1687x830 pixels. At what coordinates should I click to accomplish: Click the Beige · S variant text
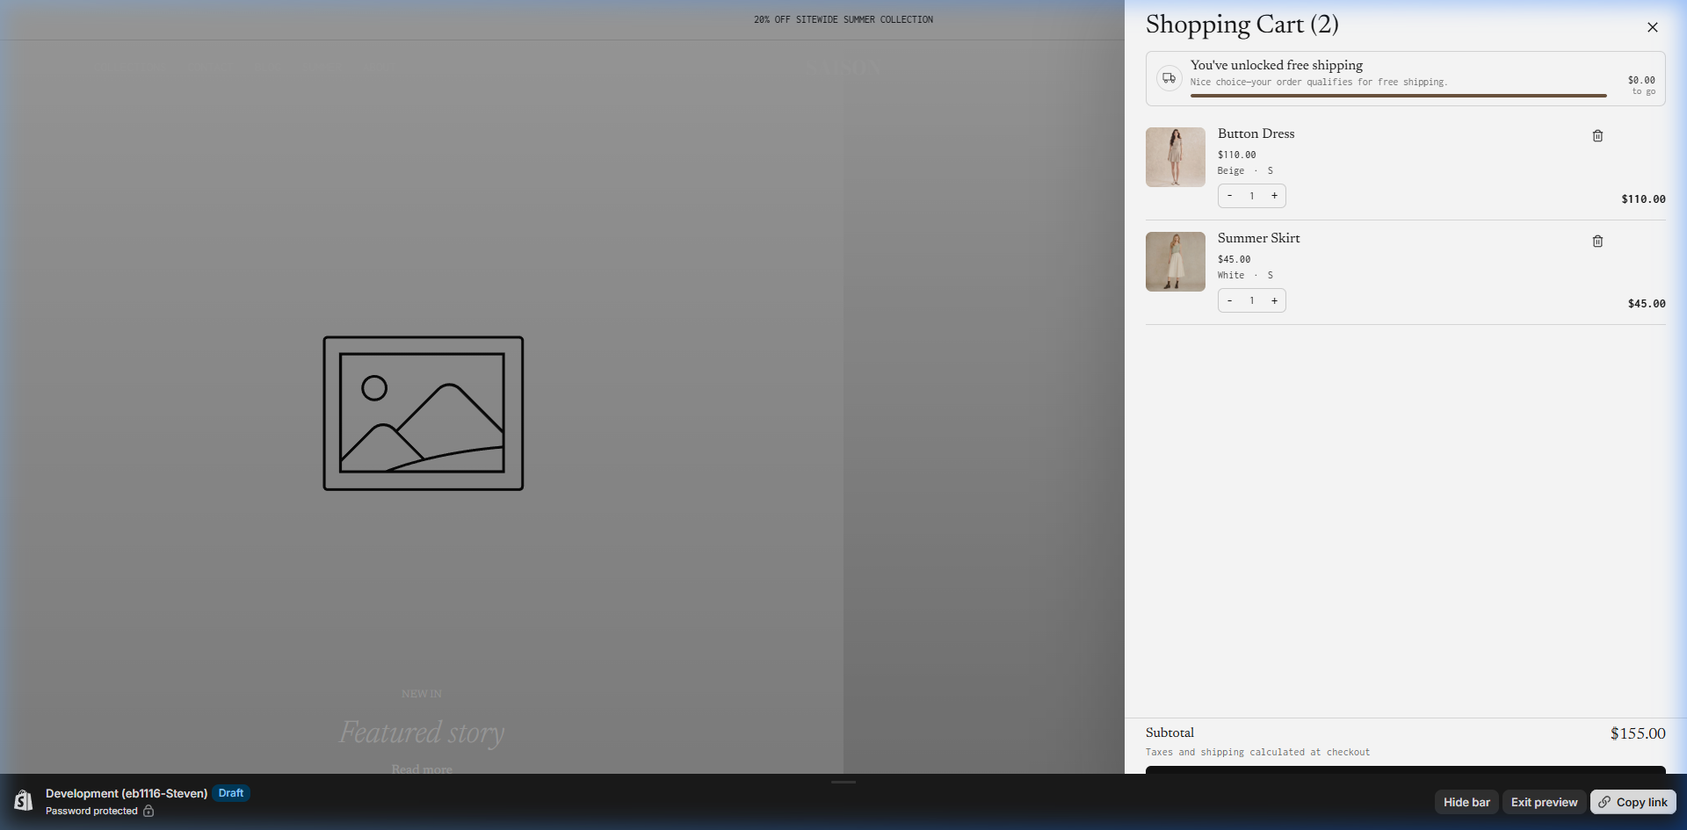(1245, 171)
